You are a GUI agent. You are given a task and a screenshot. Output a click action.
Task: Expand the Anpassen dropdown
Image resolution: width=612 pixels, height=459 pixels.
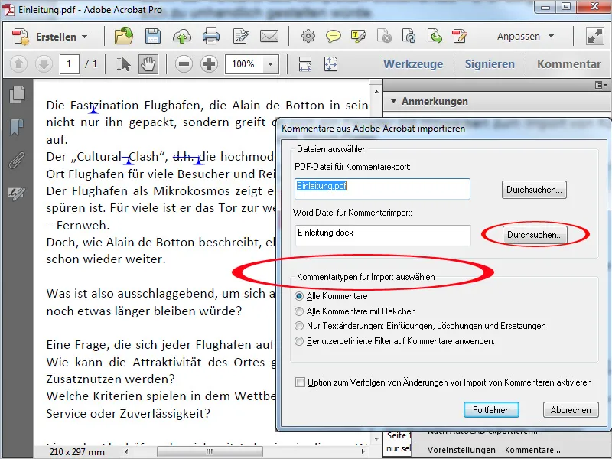click(x=551, y=36)
